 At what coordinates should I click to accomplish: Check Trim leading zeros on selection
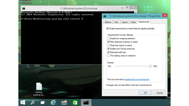pyautogui.click(x=108, y=55)
